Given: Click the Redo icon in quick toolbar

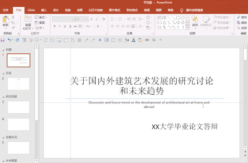Looking at the screenshot, I should pos(17,40).
